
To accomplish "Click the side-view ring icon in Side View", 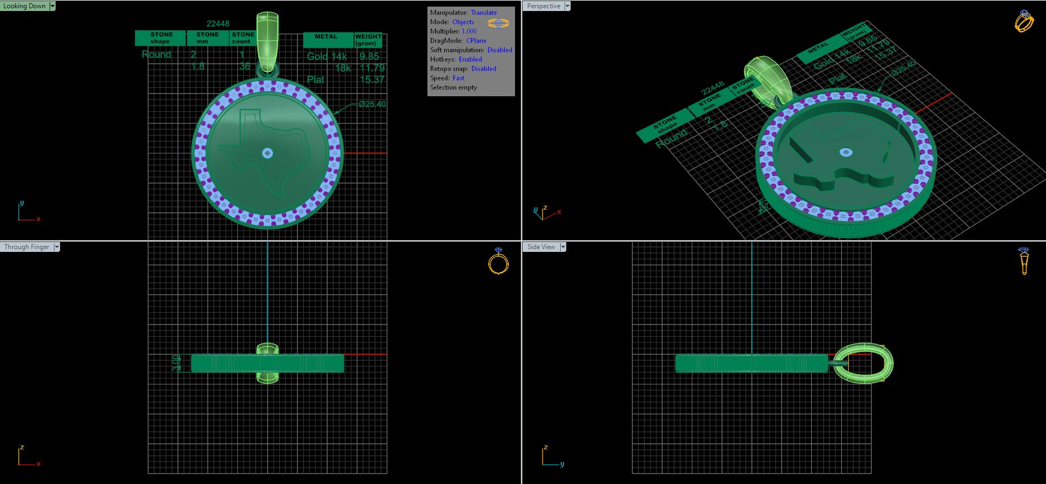I will (1024, 261).
